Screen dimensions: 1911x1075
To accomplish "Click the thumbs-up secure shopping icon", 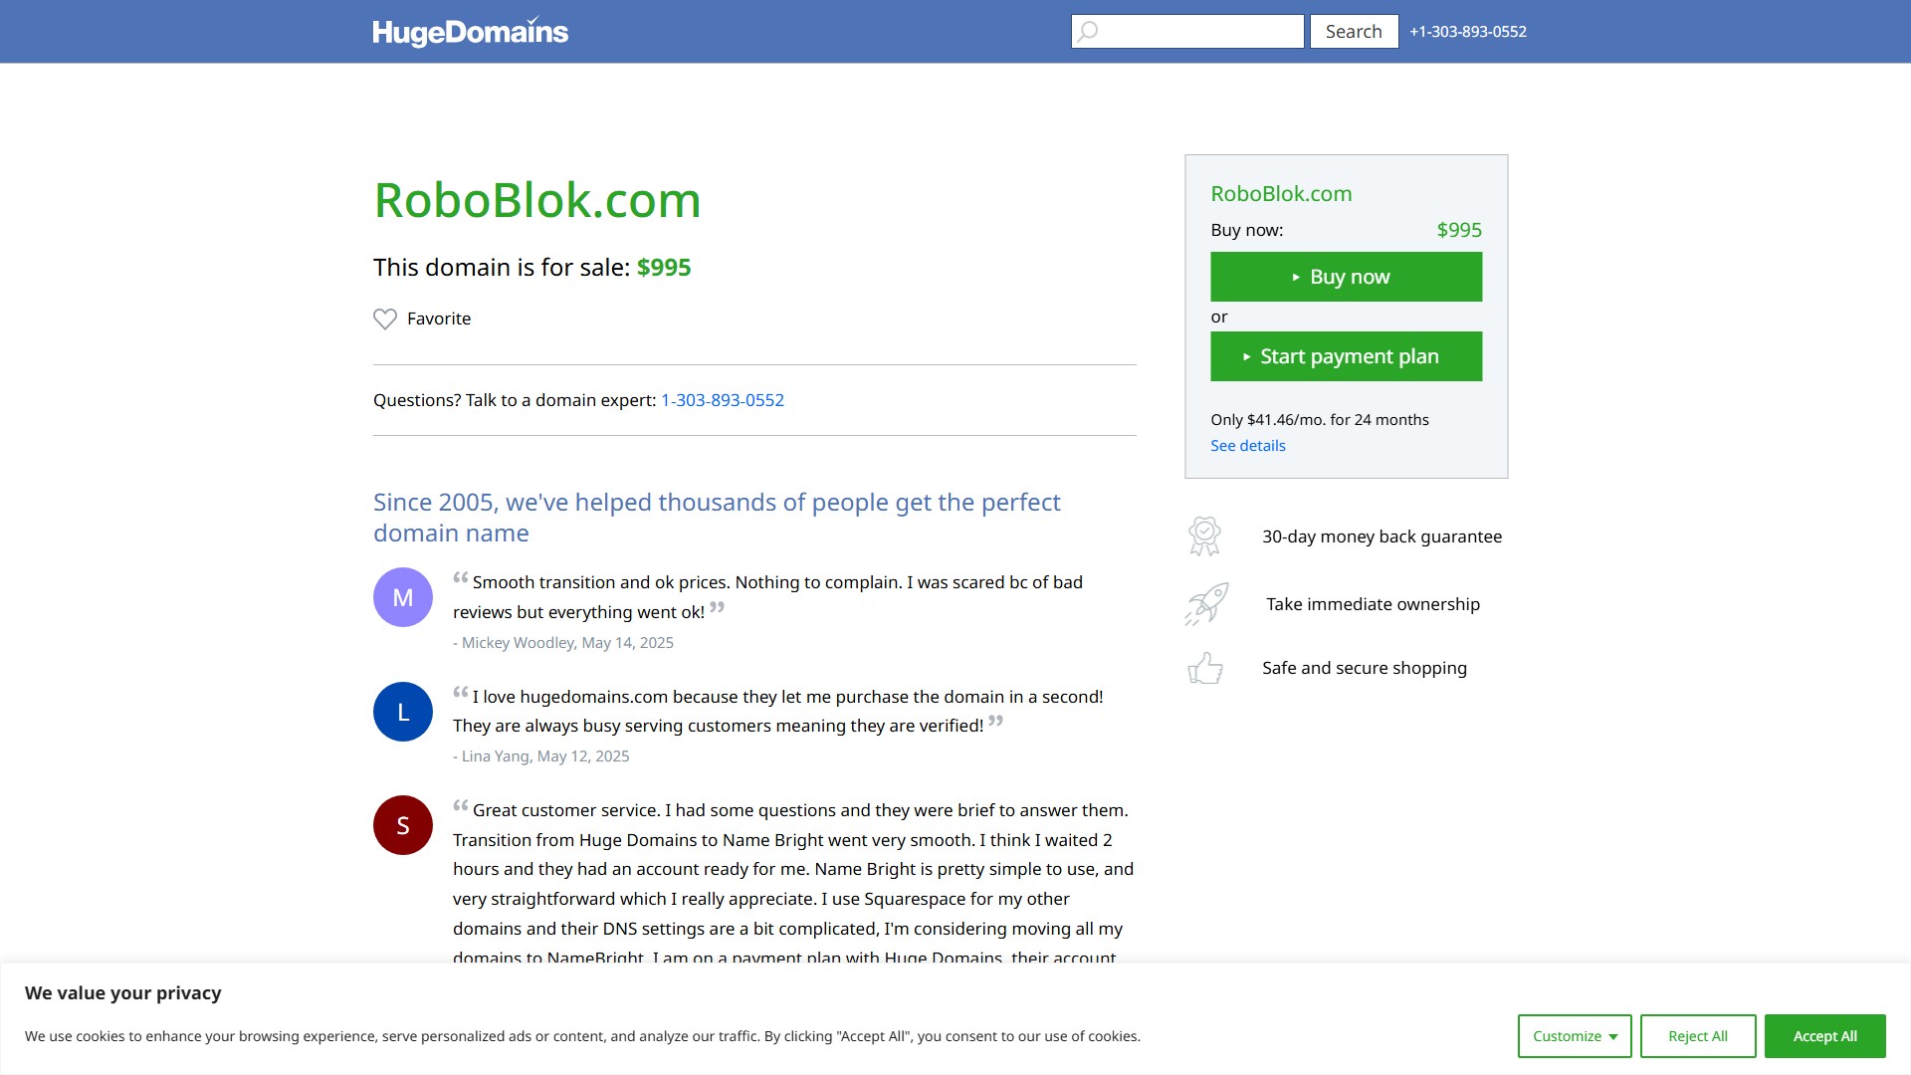I will 1204,668.
